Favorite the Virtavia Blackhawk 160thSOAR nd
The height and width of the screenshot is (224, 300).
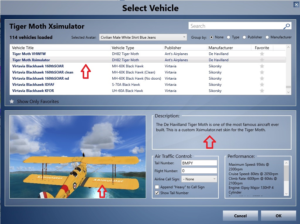click(x=262, y=78)
